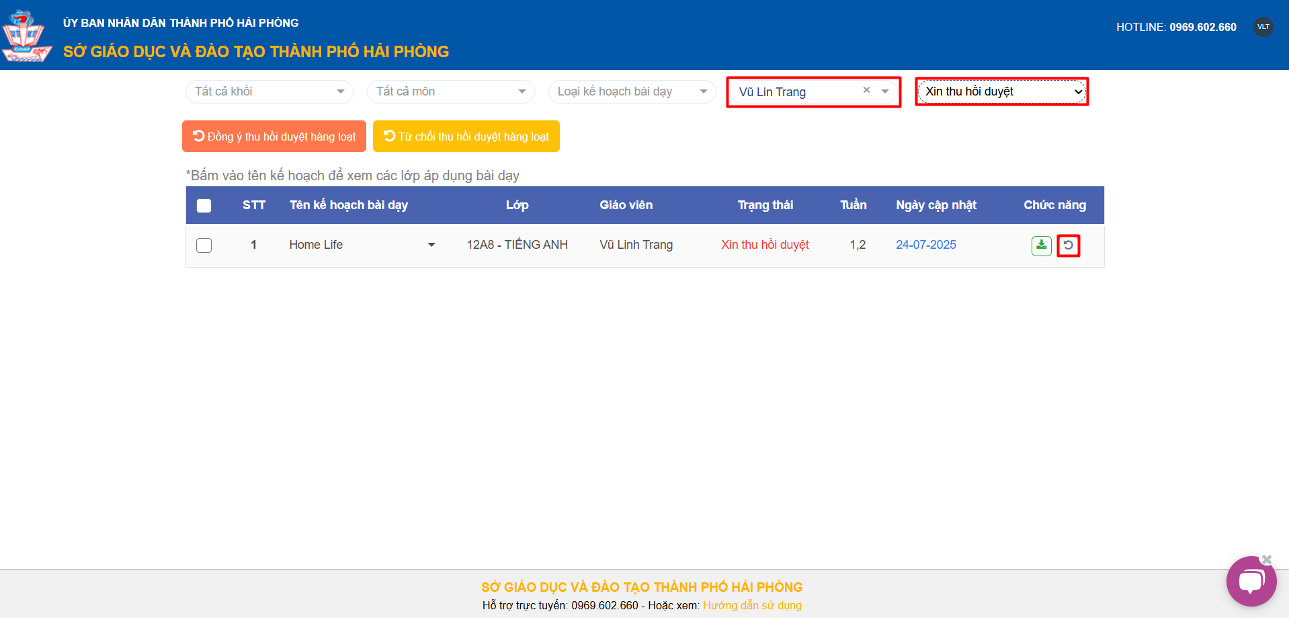The width and height of the screenshot is (1289, 618).
Task: Open the chat support bubble
Action: [x=1251, y=581]
